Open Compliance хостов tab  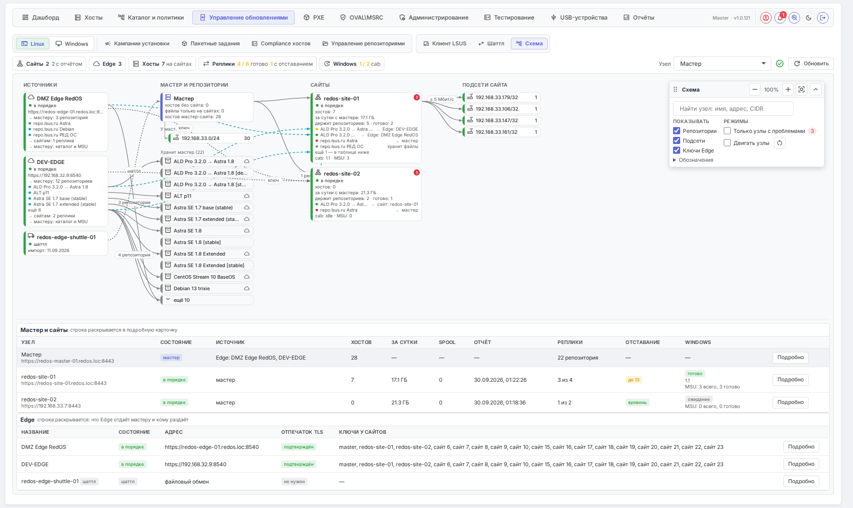(x=281, y=44)
